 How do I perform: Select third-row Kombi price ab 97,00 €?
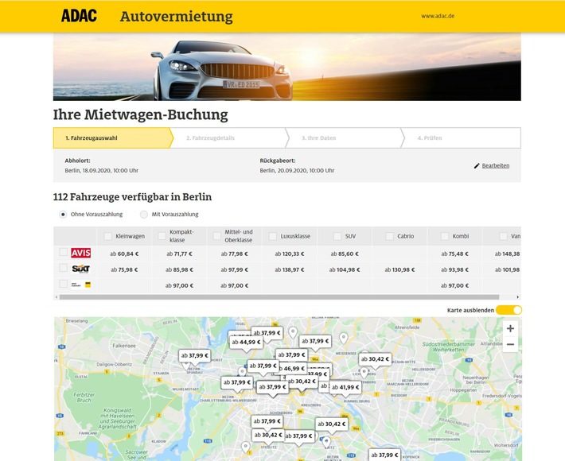click(454, 285)
